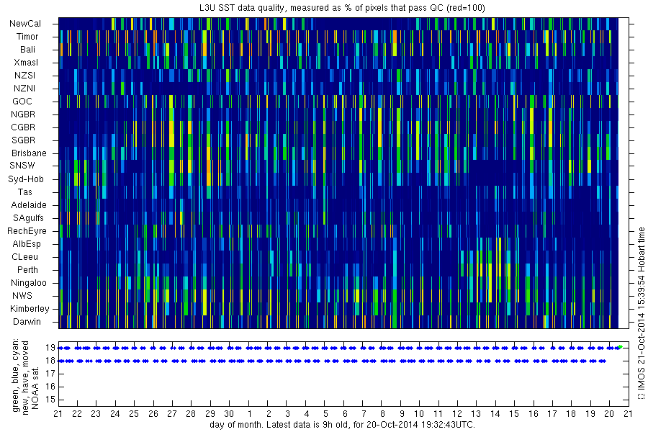
Task: Click satellite axis value 18
Action: tap(50, 361)
